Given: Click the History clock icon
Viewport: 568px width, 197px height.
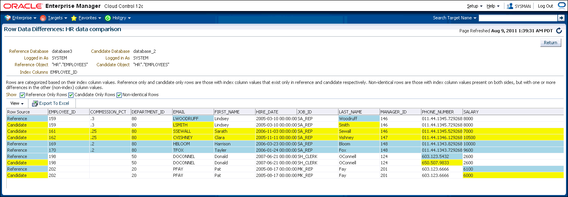Looking at the screenshot, I should [108, 18].
